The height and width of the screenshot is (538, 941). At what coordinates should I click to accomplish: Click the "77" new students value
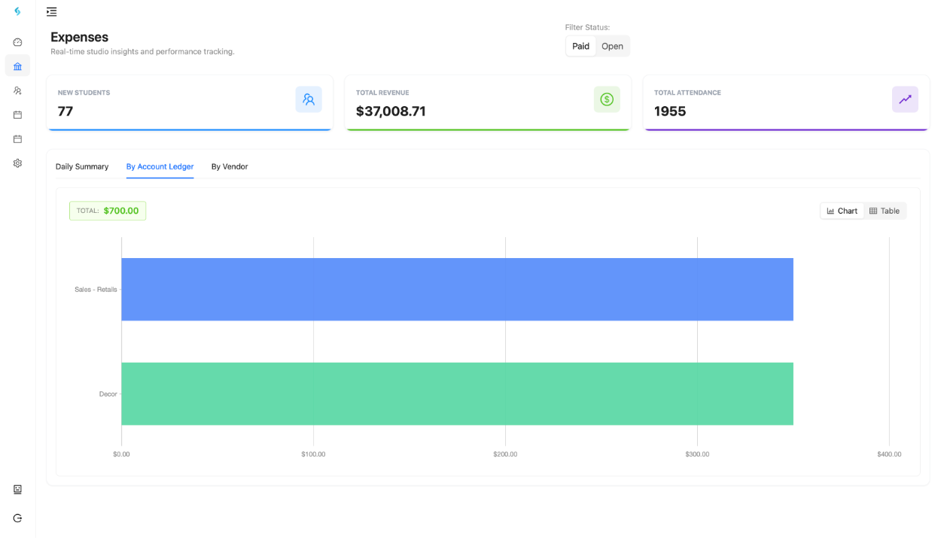pyautogui.click(x=65, y=111)
